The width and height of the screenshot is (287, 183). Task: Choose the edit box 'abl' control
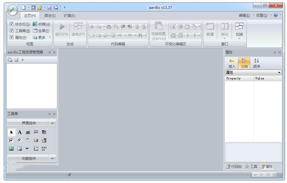[36, 132]
